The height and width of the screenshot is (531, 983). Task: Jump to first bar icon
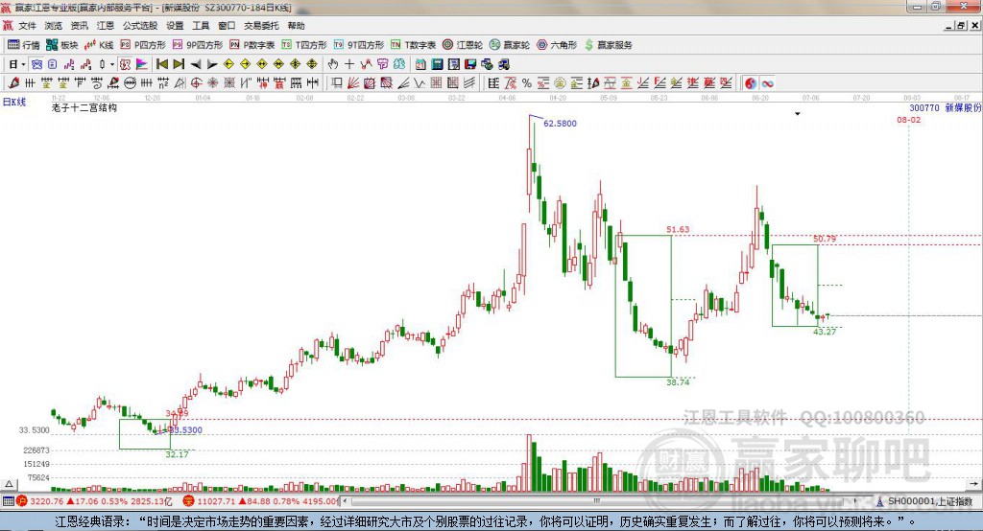[162, 64]
